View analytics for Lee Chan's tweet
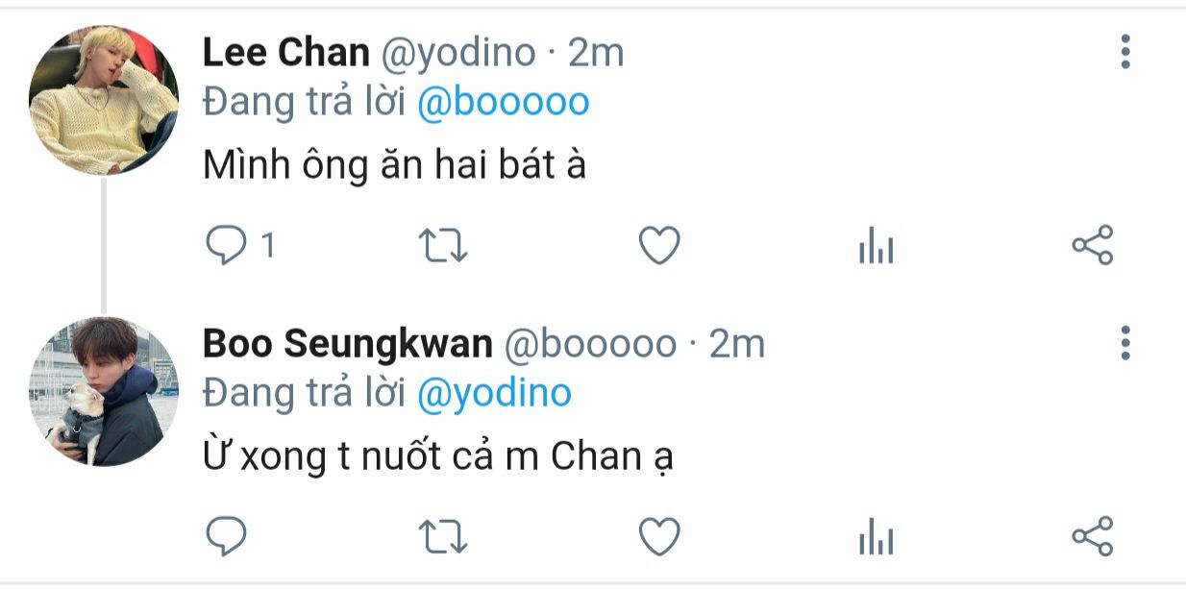Image resolution: width=1186 pixels, height=589 pixels. coord(876,249)
